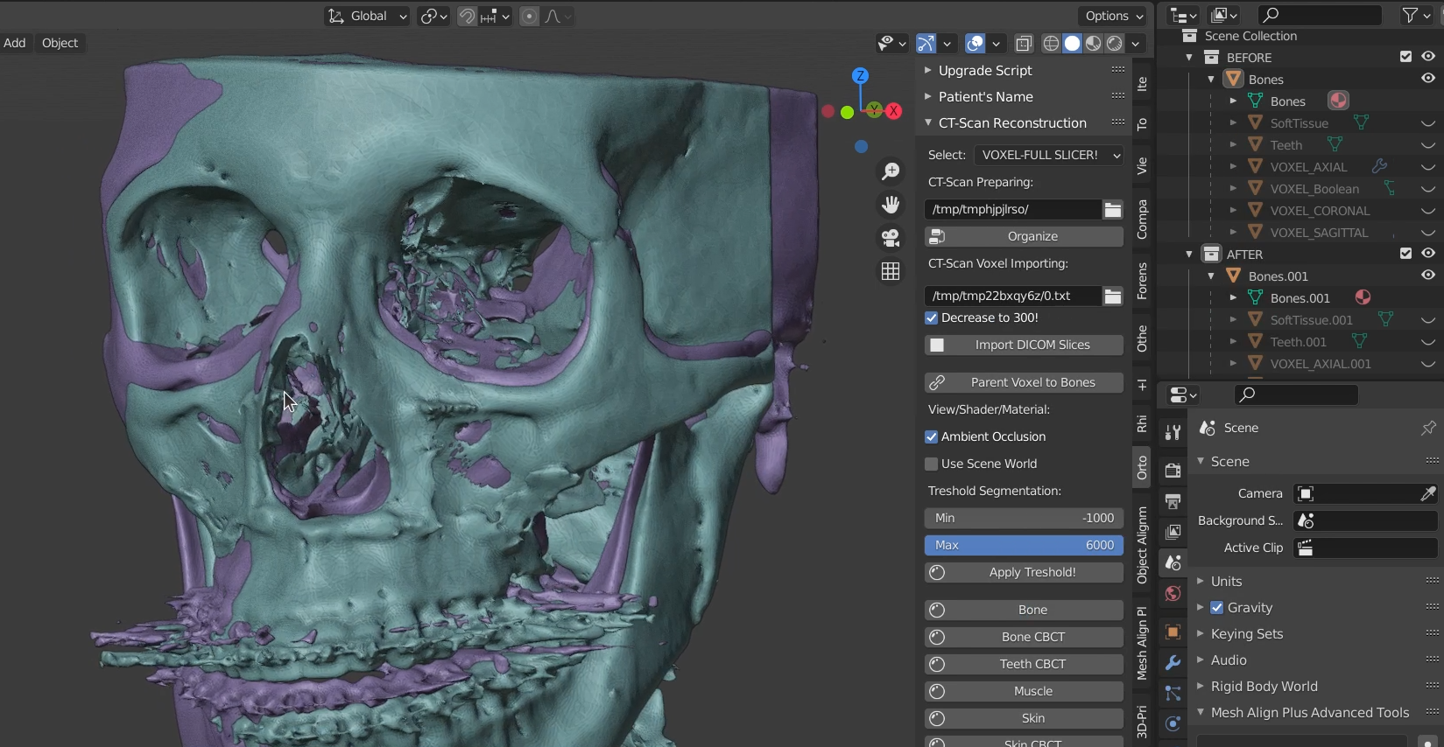Click the outliner search field
Viewport: 1444px width, 747px height.
[1319, 15]
